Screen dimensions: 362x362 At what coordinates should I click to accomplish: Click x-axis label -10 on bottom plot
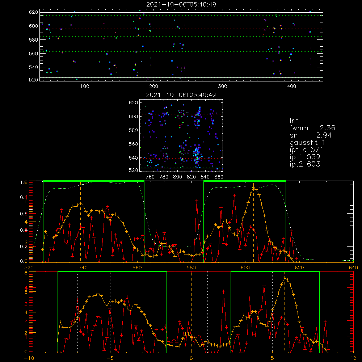[x=29, y=358]
